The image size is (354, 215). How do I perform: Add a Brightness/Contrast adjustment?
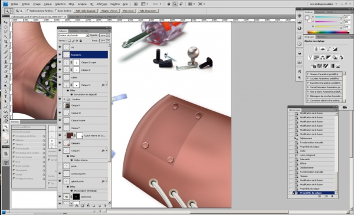coord(316,49)
